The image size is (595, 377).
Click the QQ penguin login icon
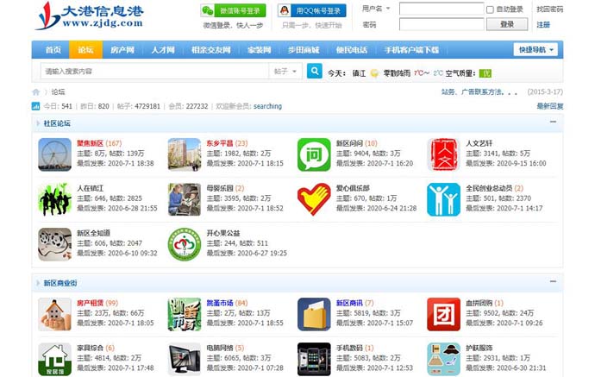tap(285, 10)
